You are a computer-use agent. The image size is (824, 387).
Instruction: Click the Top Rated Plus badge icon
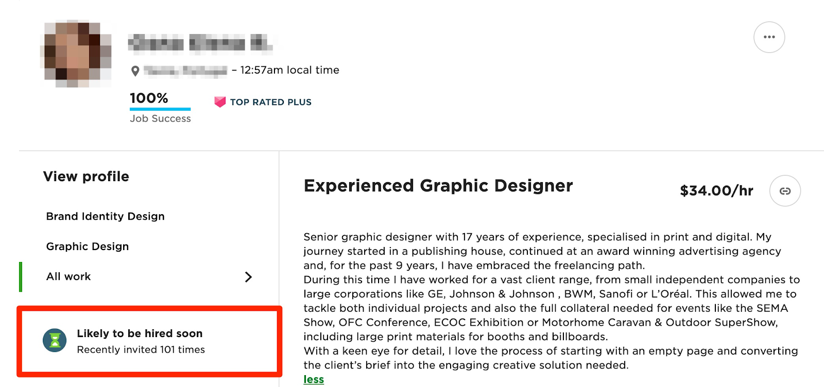(x=220, y=102)
